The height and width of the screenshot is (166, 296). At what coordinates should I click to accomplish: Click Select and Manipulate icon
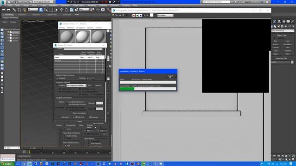pyautogui.click(x=98, y=10)
